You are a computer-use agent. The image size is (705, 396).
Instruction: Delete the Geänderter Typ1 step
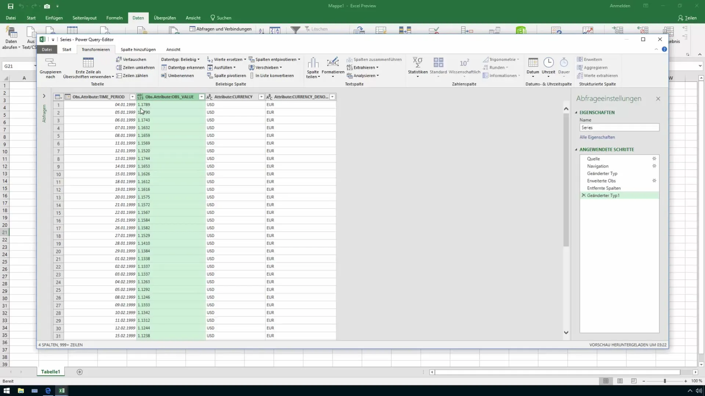pos(583,195)
